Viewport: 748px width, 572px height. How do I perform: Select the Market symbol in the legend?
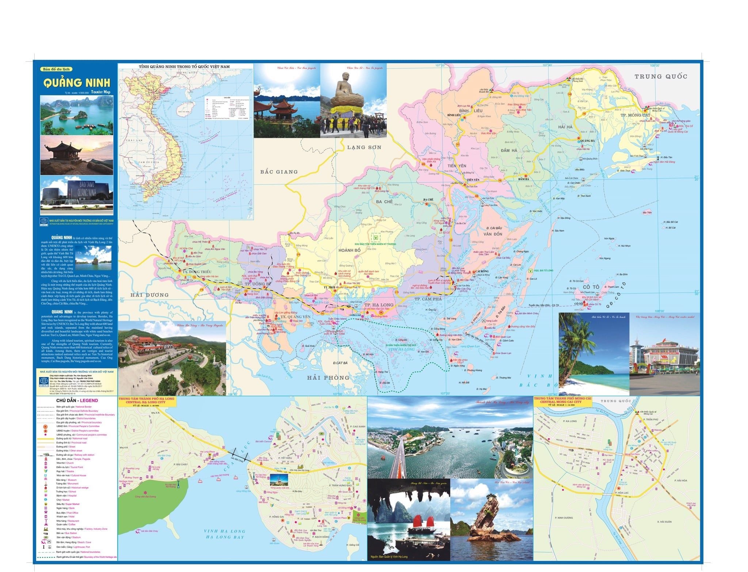point(46,500)
